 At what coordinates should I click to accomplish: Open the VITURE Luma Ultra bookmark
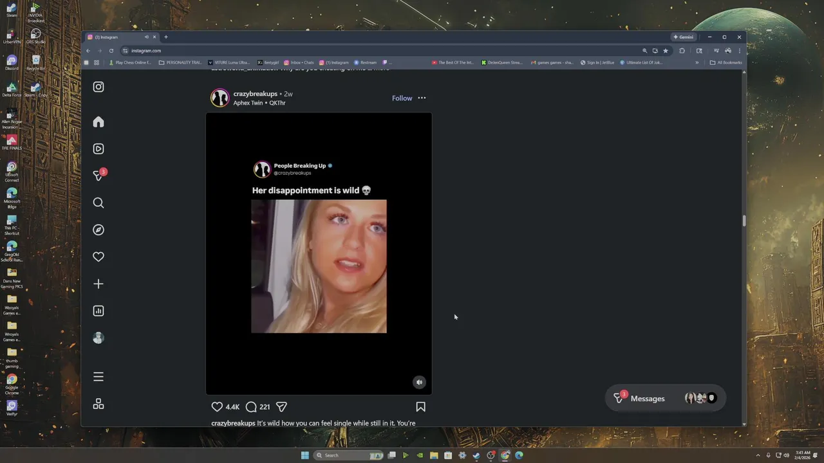tap(229, 62)
